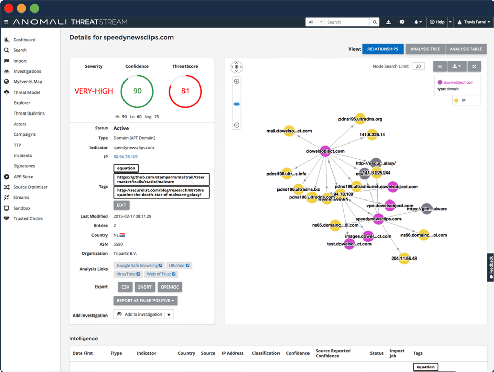
Task: Zoom out the relationship graph
Action: point(237,125)
